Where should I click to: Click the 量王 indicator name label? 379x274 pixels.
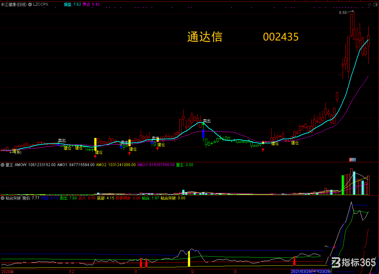[x=9, y=165]
